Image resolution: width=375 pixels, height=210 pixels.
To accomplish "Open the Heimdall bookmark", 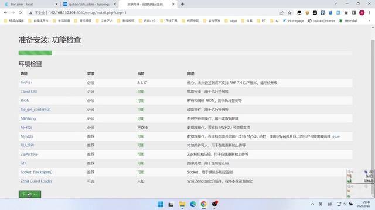I will point(348,21).
